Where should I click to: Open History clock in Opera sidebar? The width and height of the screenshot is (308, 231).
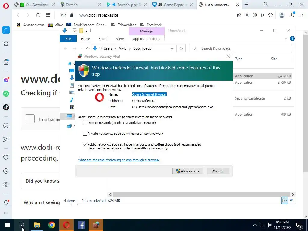click(6, 171)
